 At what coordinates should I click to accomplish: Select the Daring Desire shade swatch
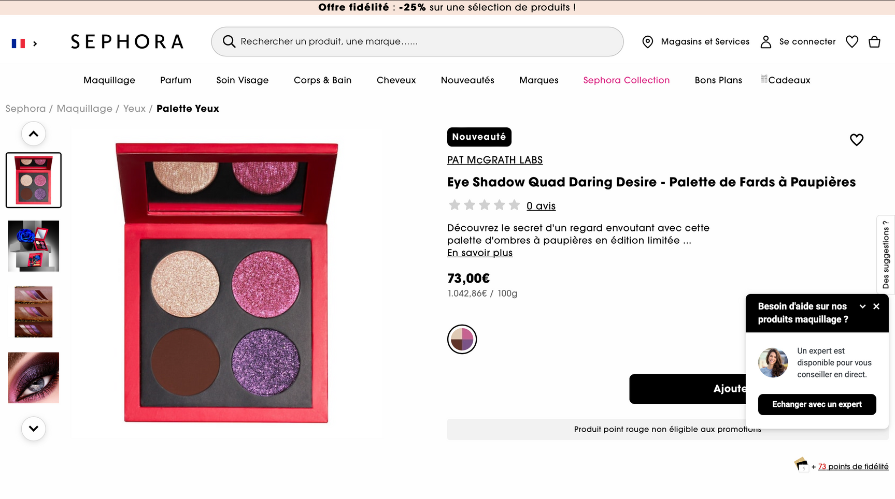pos(462,340)
